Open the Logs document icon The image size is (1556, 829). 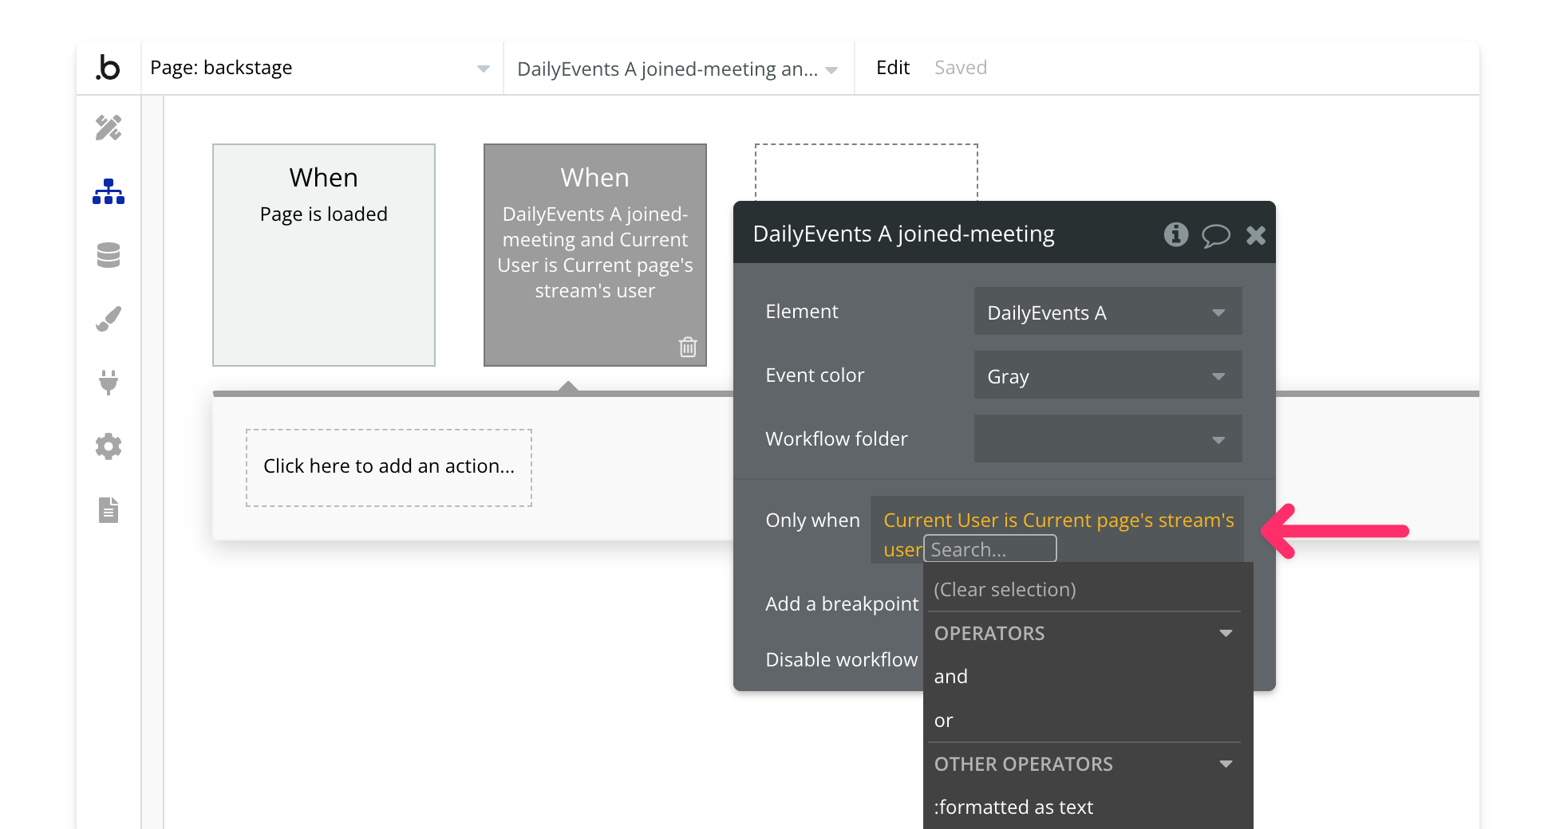coord(109,510)
